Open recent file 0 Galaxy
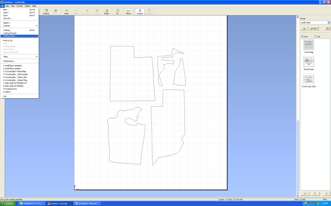331x206 pixels. [20, 92]
